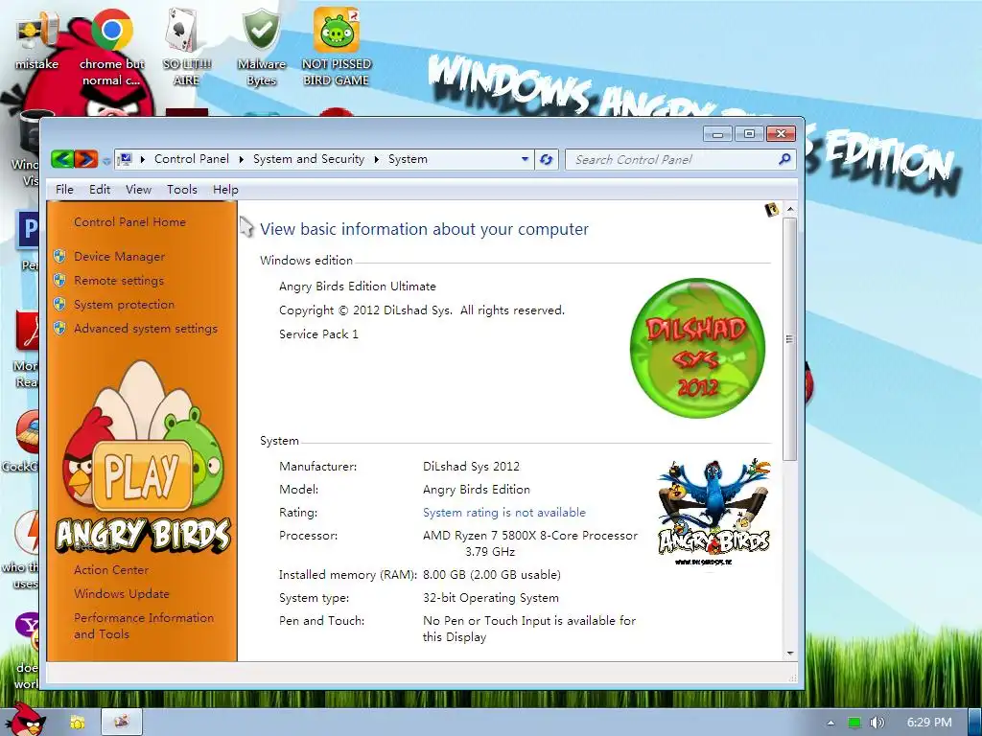This screenshot has height=736, width=982.
Task: Open Performance Information and Tools link
Action: pyautogui.click(x=144, y=626)
